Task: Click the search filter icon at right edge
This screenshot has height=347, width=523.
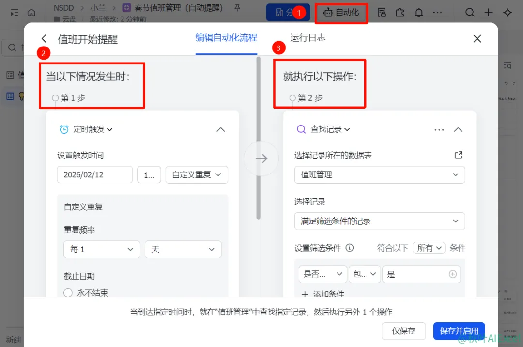Action: (x=508, y=65)
